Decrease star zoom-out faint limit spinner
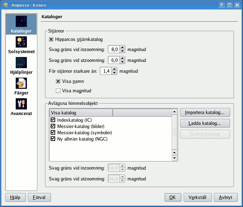This screenshot has width=243, height=207. click(x=122, y=62)
